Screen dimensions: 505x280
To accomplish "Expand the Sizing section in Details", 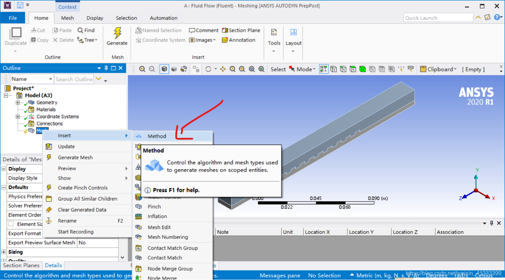I will (x=4, y=252).
